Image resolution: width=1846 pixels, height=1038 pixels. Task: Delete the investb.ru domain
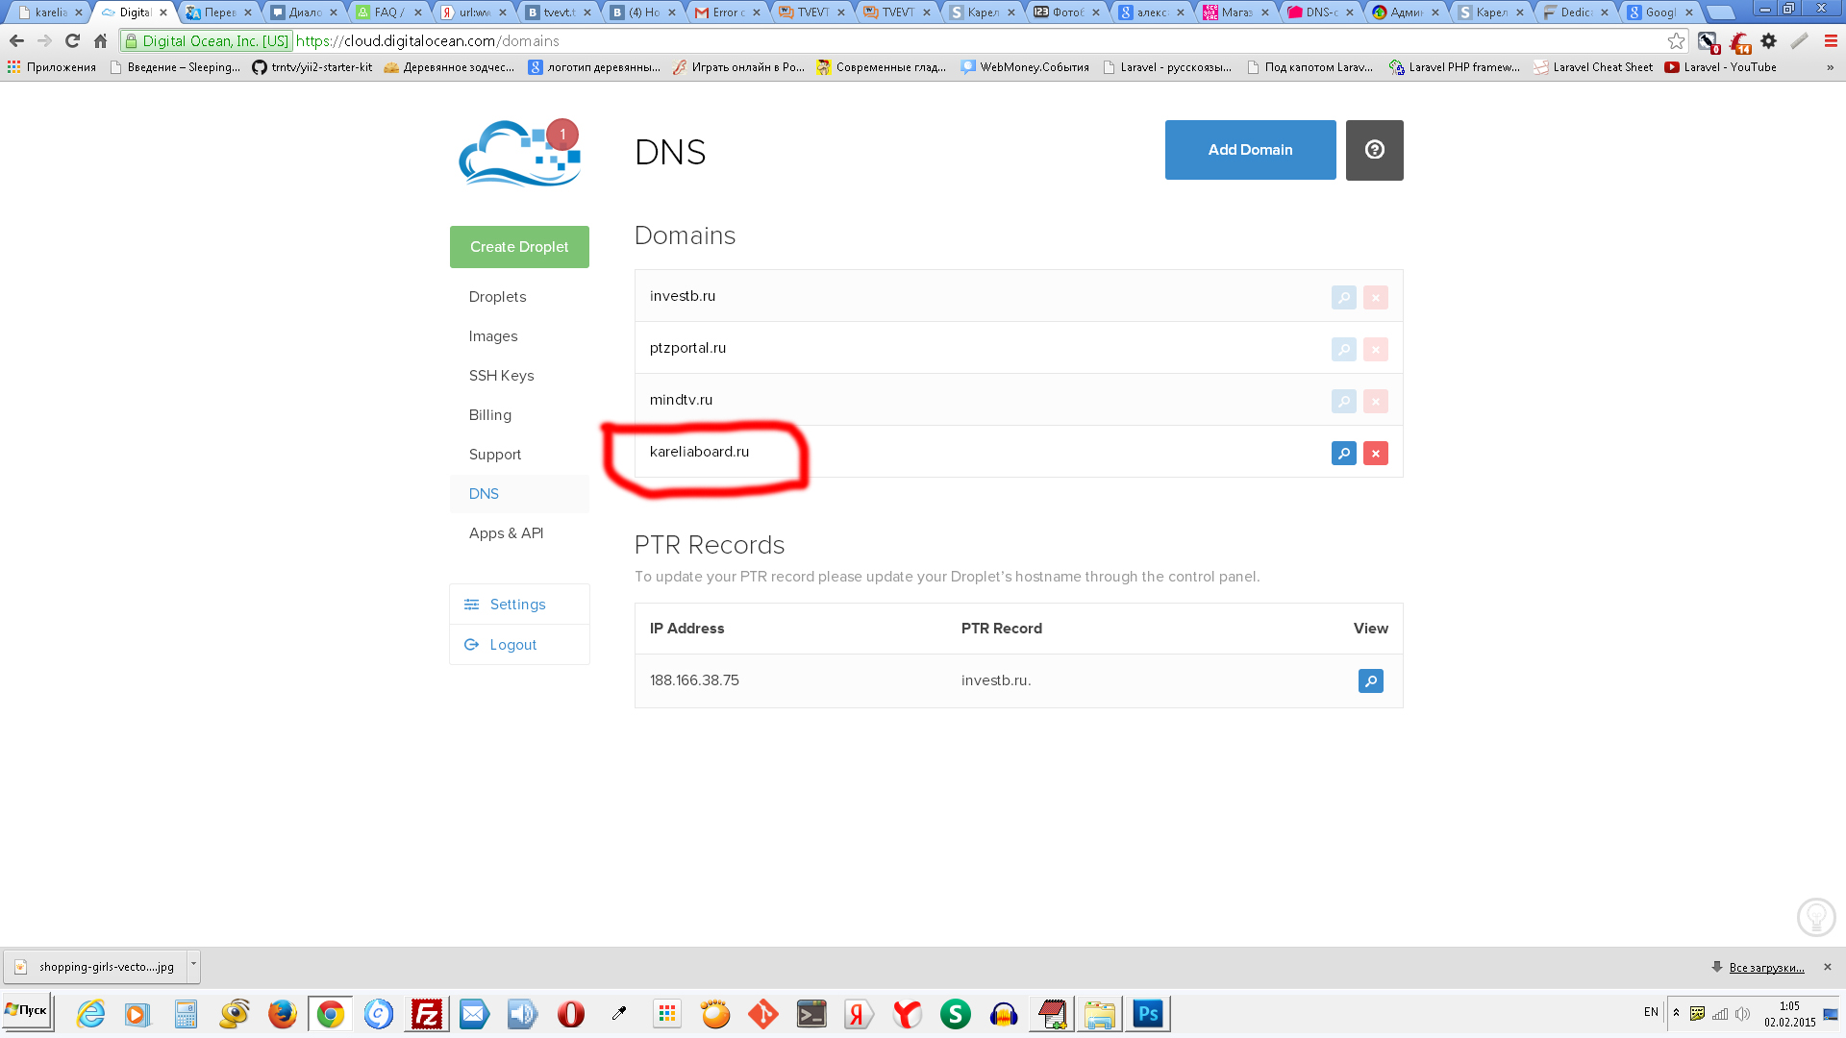(x=1375, y=297)
